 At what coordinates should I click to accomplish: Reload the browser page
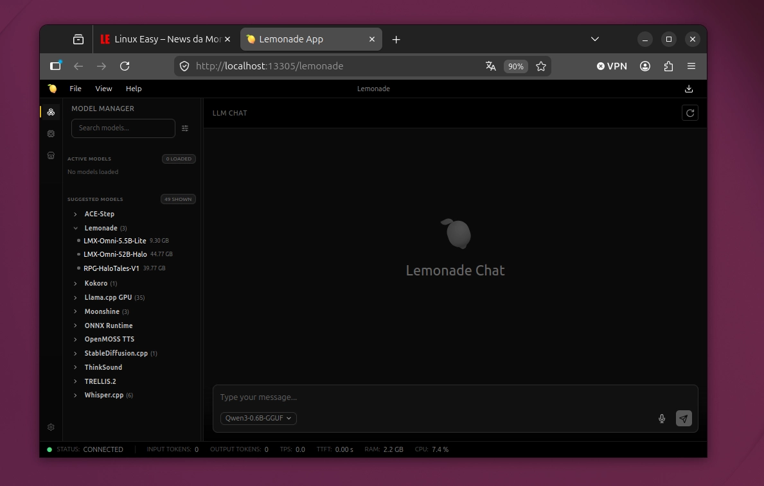point(125,66)
